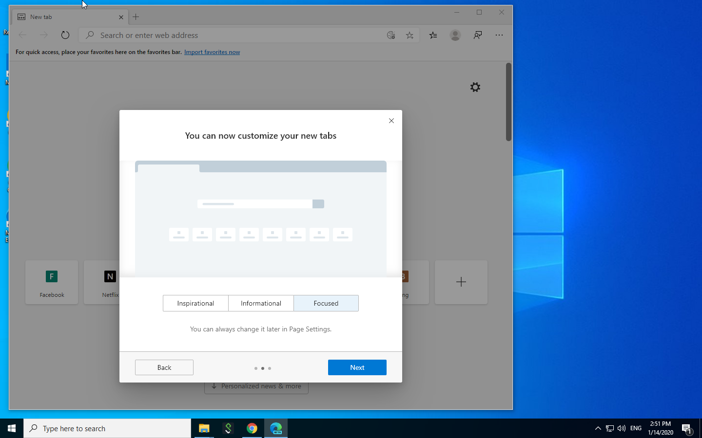This screenshot has height=438, width=702.
Task: Add this page to favorites with the star
Action: [x=409, y=35]
